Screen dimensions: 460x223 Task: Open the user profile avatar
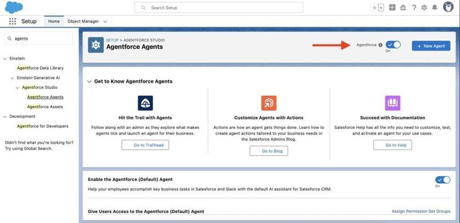tap(448, 7)
